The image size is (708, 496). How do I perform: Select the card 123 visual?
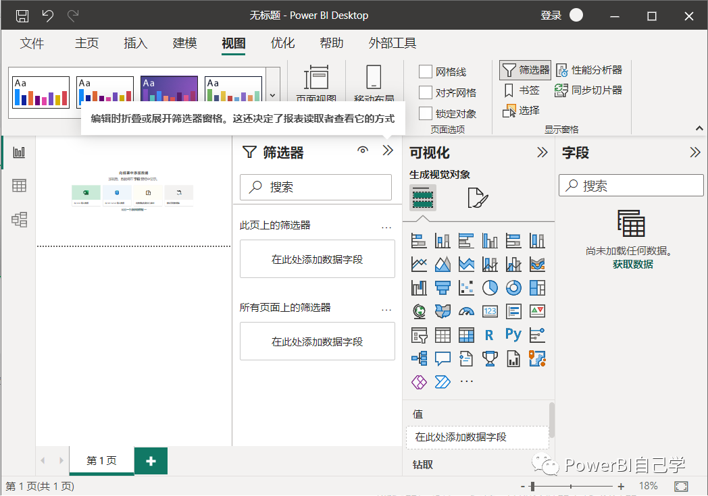tap(490, 311)
